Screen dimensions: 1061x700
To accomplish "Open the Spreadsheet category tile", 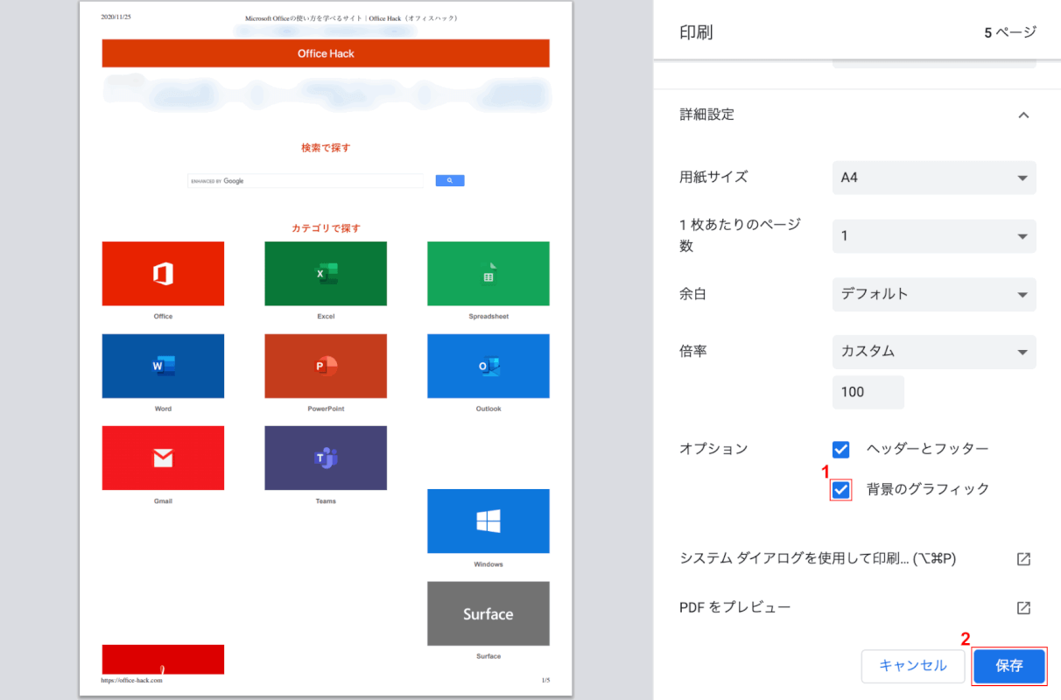I will pyautogui.click(x=488, y=273).
